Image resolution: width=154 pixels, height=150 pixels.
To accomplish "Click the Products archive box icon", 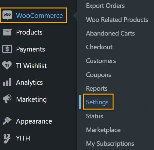I will (x=7, y=32).
